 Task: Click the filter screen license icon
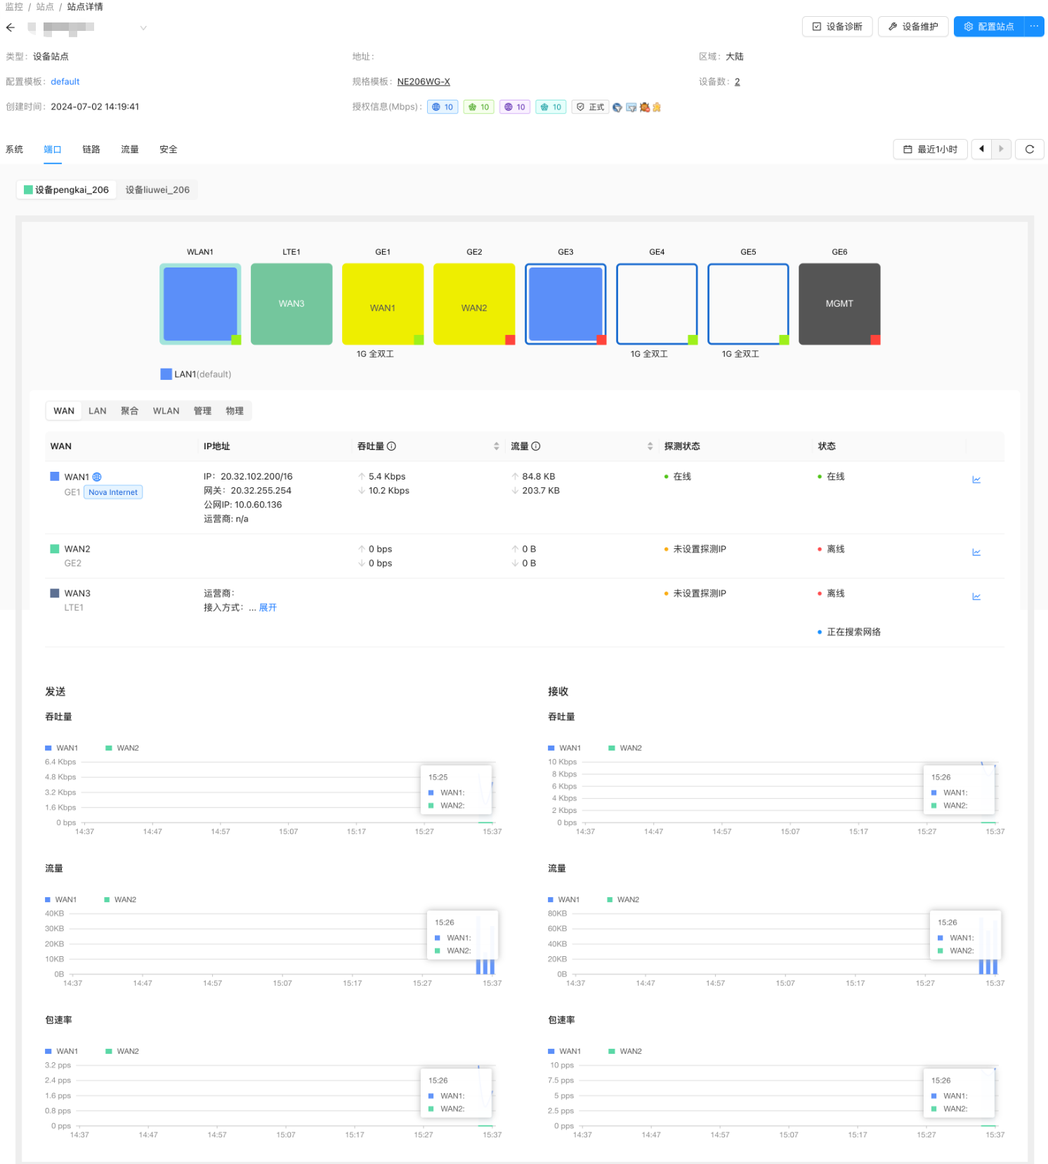click(x=631, y=107)
